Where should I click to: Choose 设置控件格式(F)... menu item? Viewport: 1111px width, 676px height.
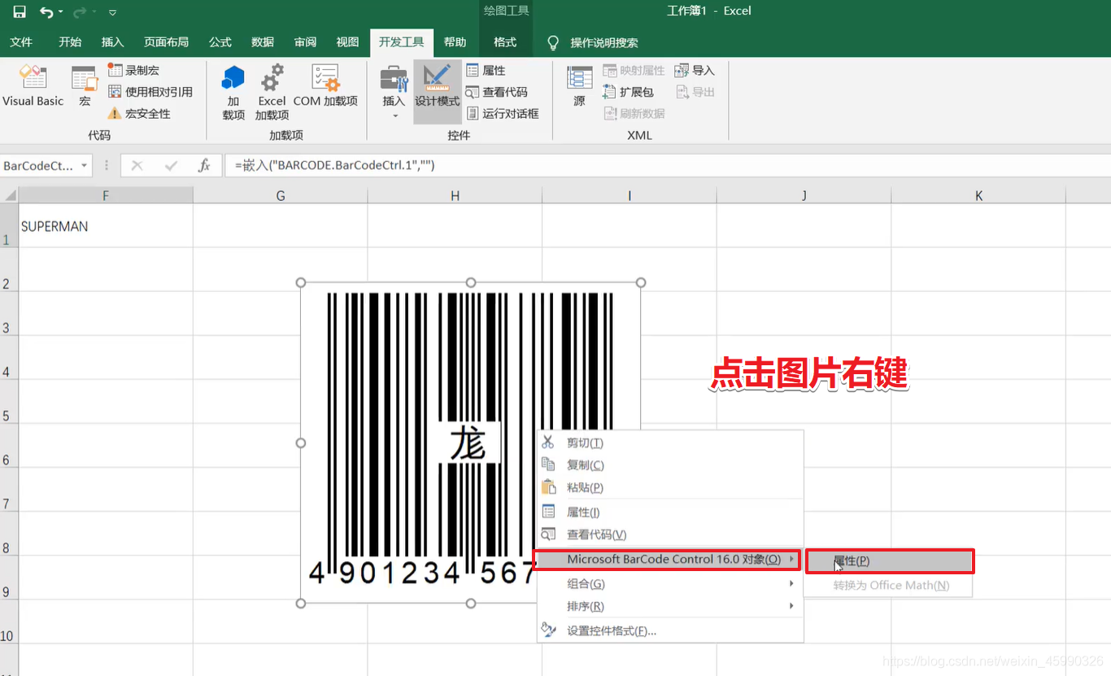pyautogui.click(x=670, y=631)
